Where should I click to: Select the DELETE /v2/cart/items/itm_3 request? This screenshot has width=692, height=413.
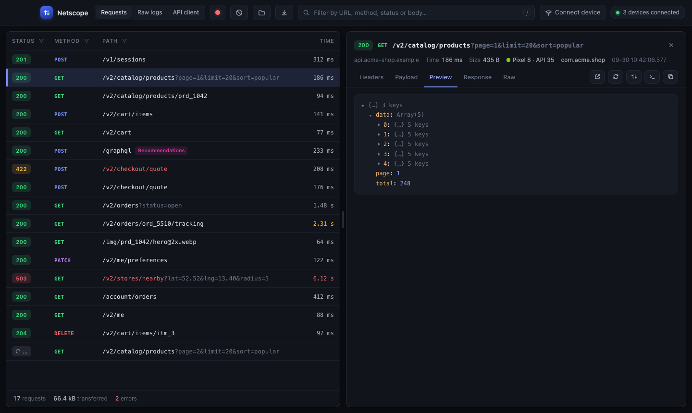pos(173,333)
